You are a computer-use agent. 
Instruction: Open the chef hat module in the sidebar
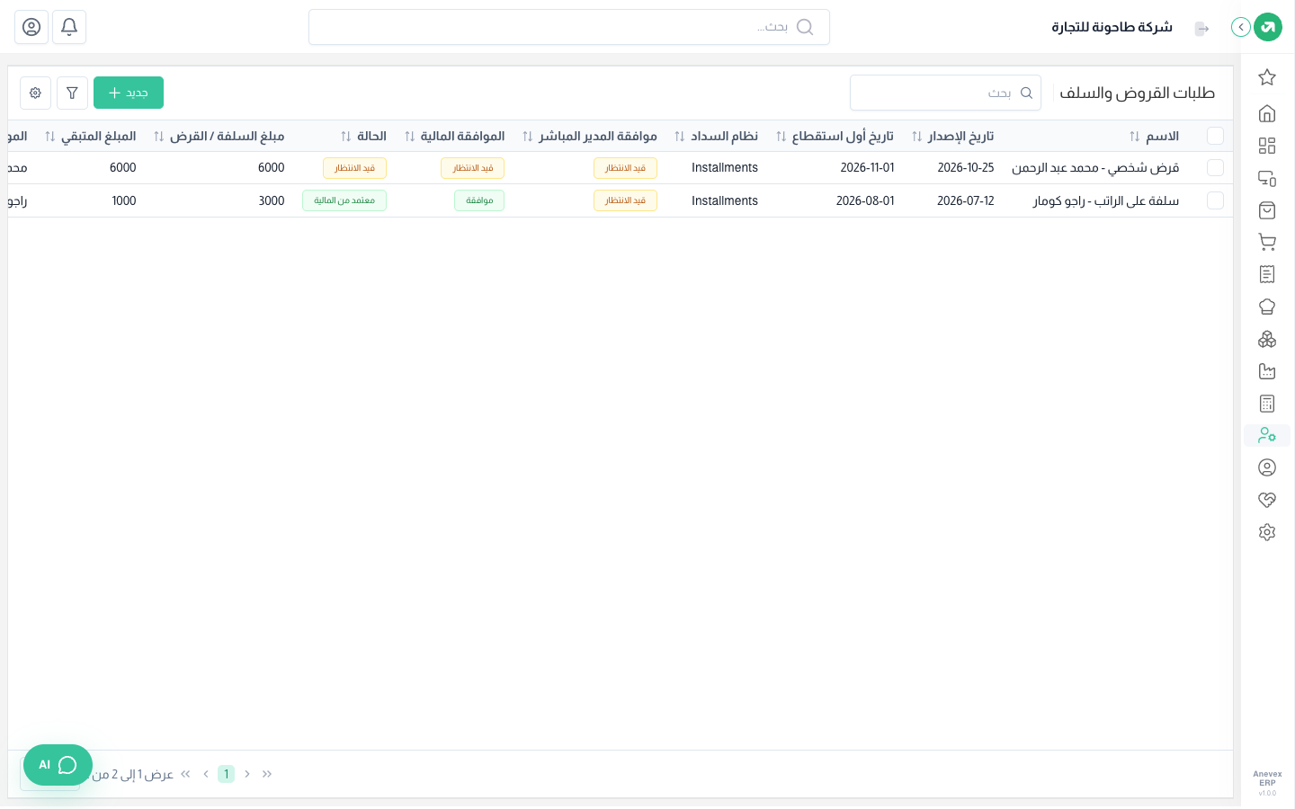1267,307
